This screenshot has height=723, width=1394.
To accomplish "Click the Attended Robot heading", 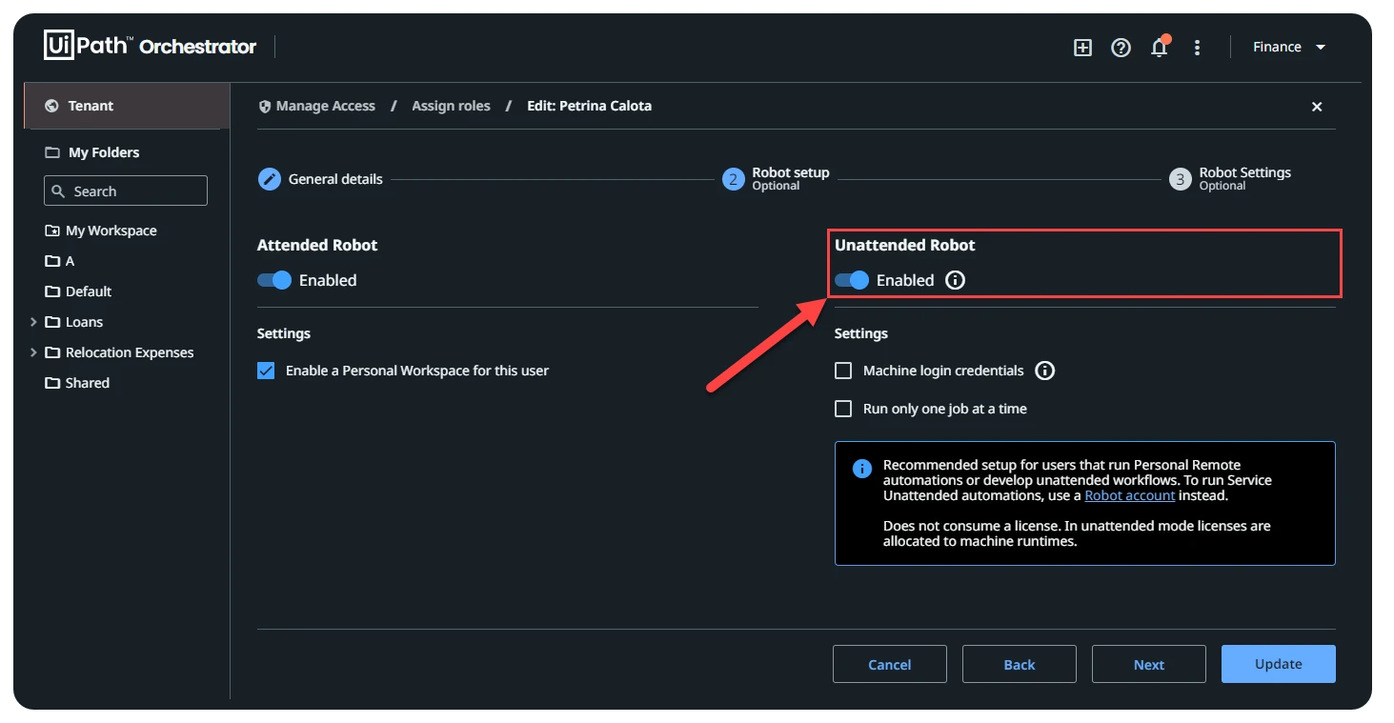I will 317,245.
